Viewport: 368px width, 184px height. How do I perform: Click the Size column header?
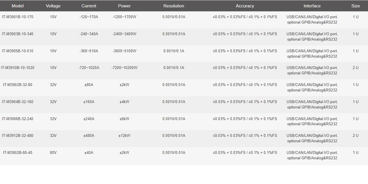coord(355,6)
